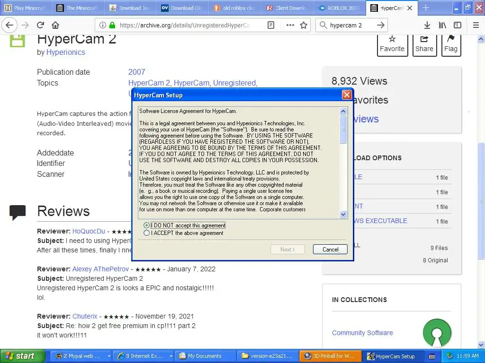Close the HyperCam browser tab
Viewport: 485px width, 363px height.
410,8
